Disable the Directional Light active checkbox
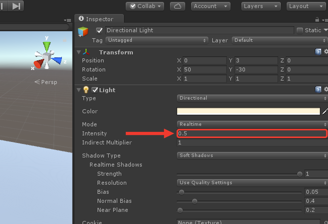328x224 pixels. point(99,31)
